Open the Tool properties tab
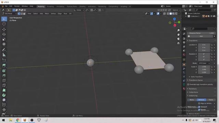This screenshot has height=123, width=219. [x=184, y=34]
